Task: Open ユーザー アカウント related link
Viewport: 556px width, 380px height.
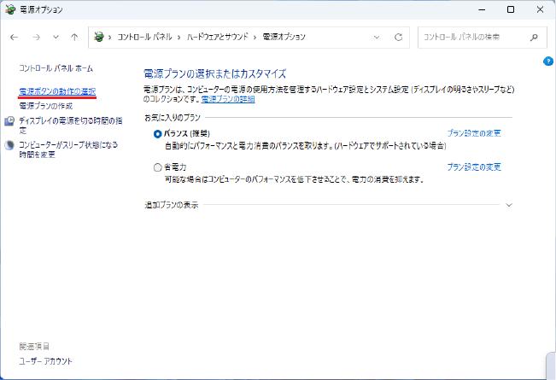Action: (46, 361)
